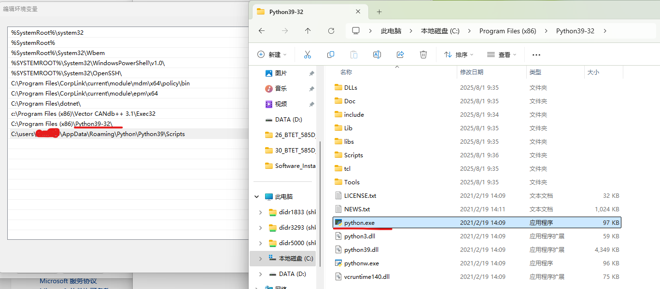The height and width of the screenshot is (289, 660).
Task: Click the chevron after 此电脑 in the address bar
Action: (x=411, y=31)
